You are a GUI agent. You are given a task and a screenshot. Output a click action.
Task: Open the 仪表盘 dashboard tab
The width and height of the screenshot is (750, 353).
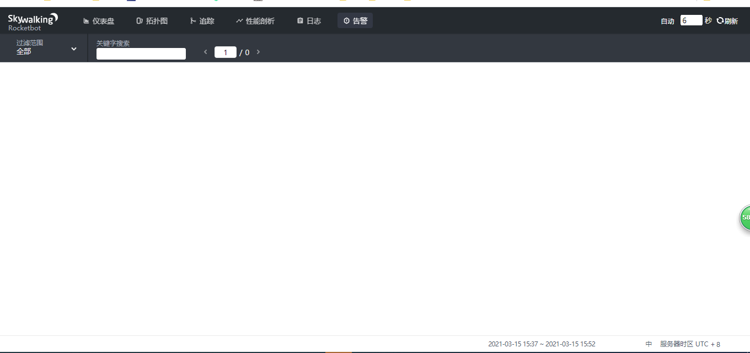coord(99,21)
